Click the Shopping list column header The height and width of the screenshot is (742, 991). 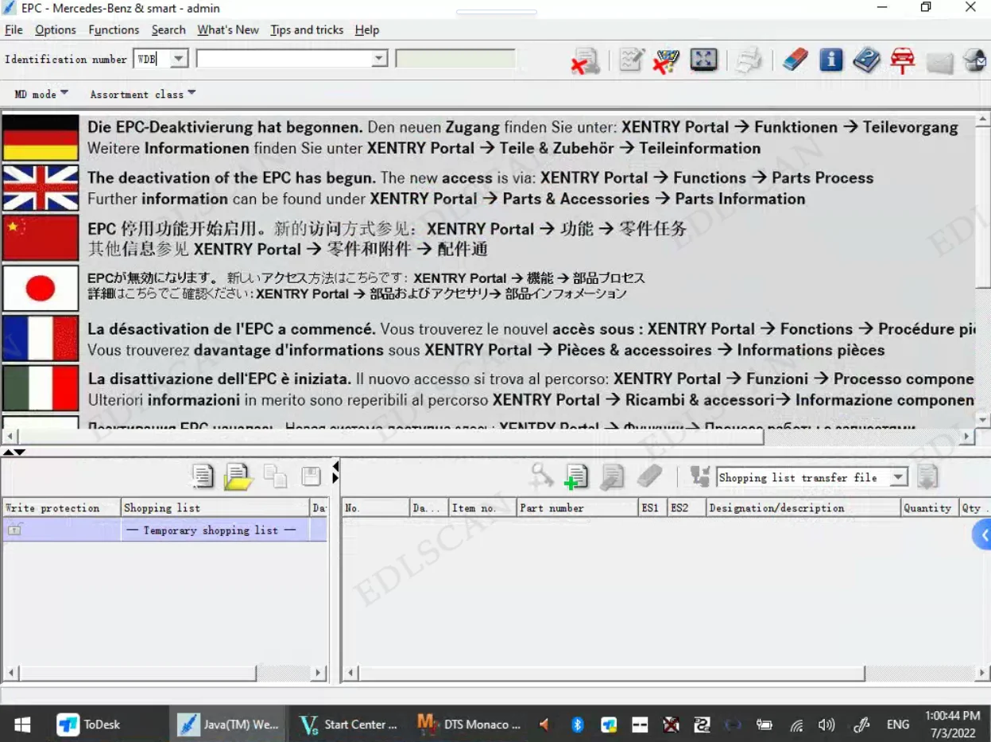(215, 507)
